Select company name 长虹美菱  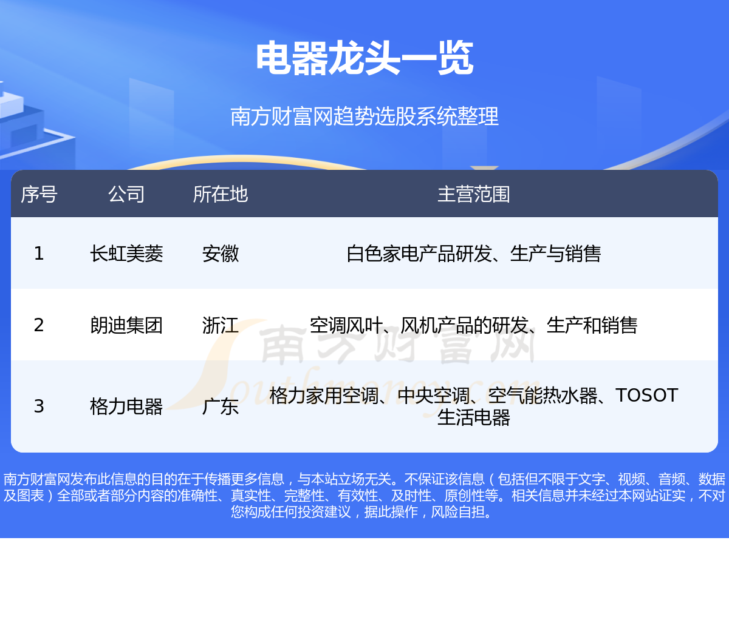pos(126,253)
